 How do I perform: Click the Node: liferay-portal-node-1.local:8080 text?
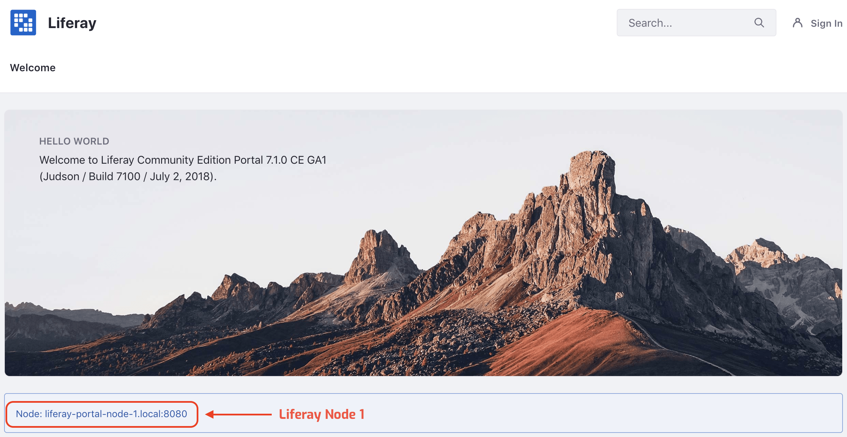pyautogui.click(x=101, y=414)
